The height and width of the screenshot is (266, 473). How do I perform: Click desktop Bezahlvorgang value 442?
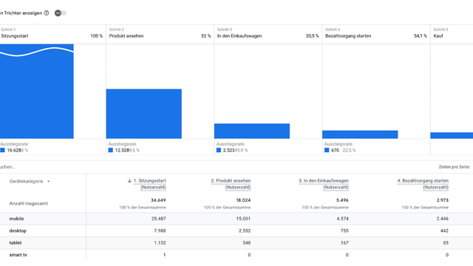(444, 231)
